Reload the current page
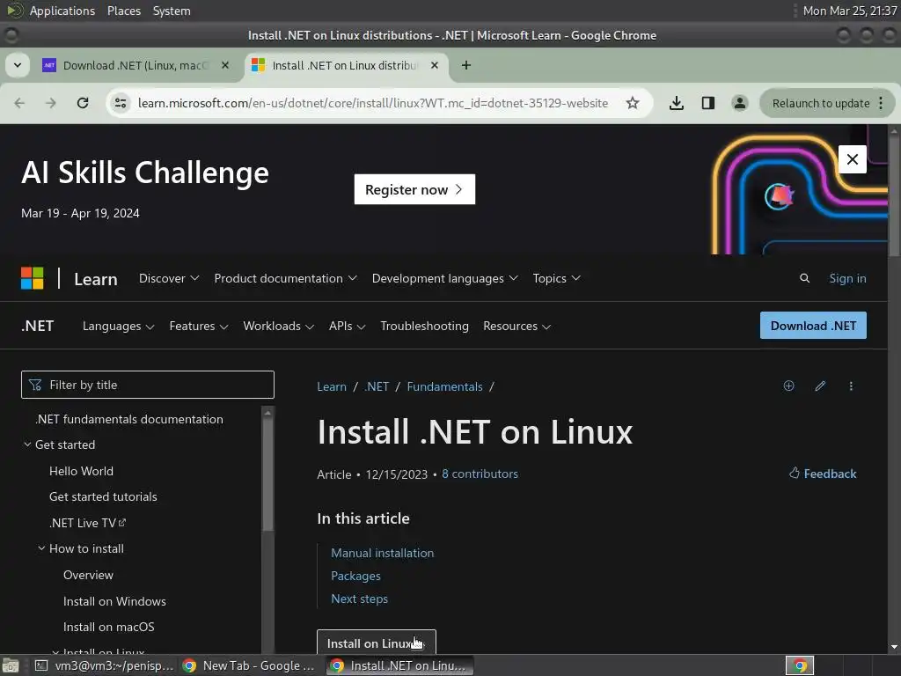The width and height of the screenshot is (901, 676). 83,103
